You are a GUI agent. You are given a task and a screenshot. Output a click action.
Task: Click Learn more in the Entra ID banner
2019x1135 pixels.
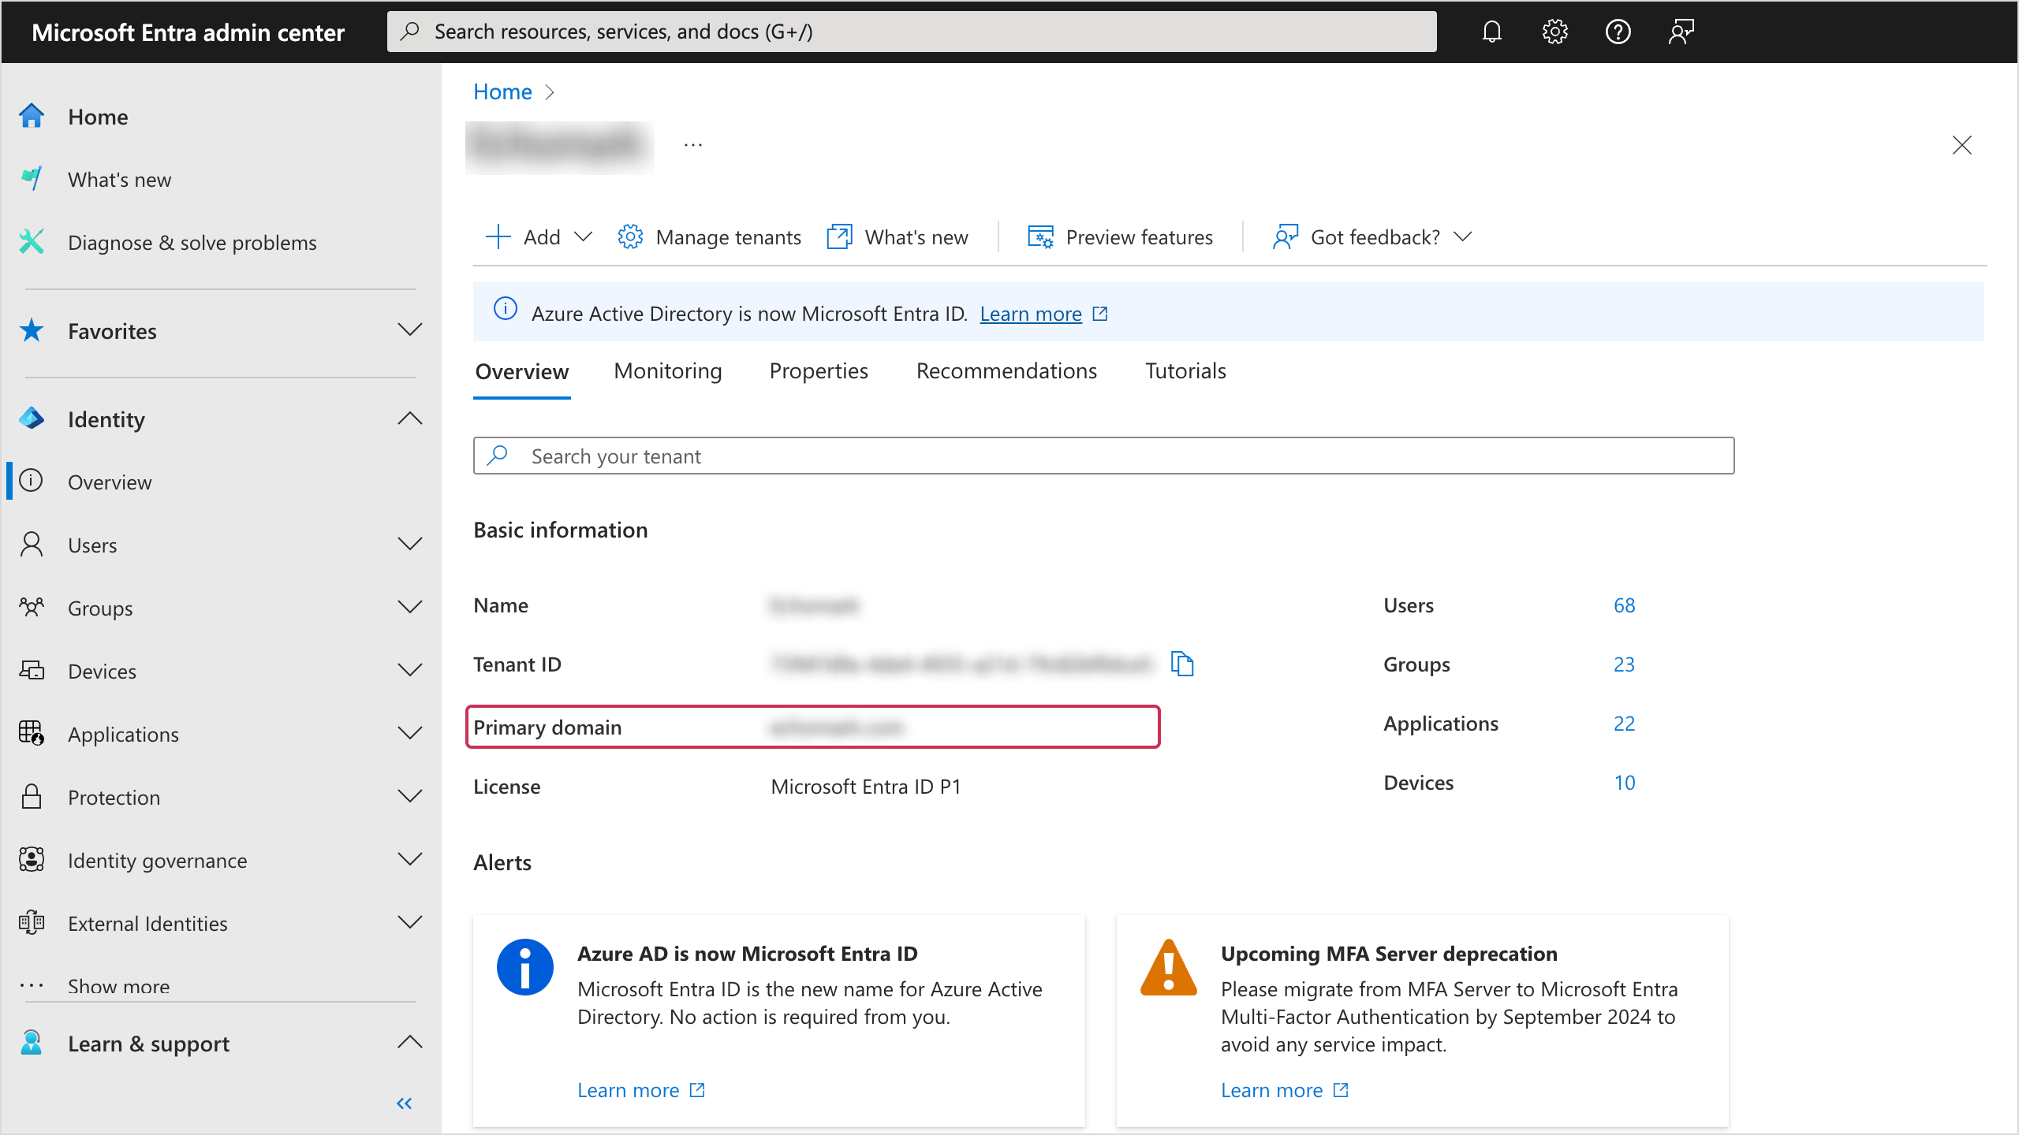click(1030, 314)
